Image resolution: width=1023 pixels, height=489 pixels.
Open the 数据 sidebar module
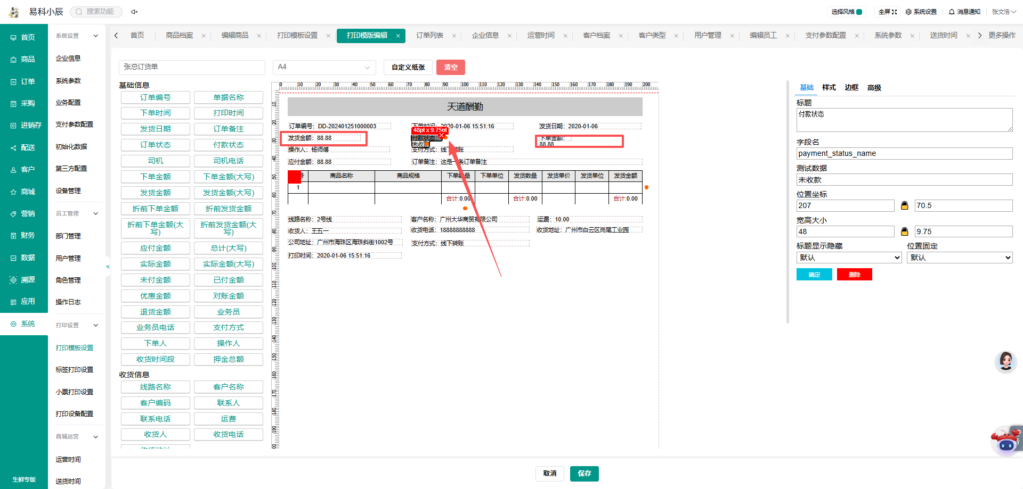pos(23,258)
